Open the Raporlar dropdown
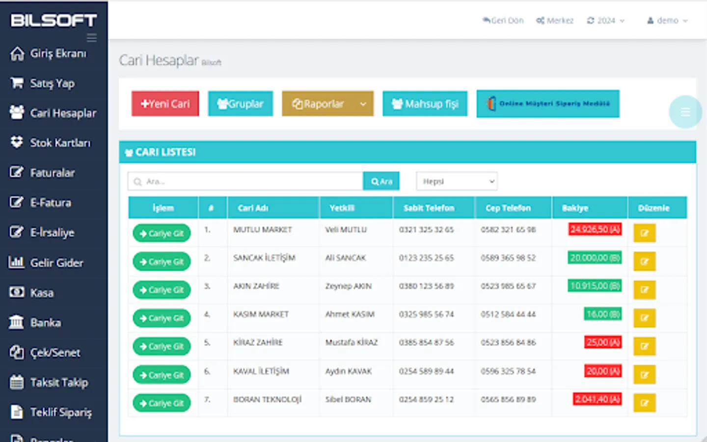The width and height of the screenshot is (707, 442). coord(327,104)
